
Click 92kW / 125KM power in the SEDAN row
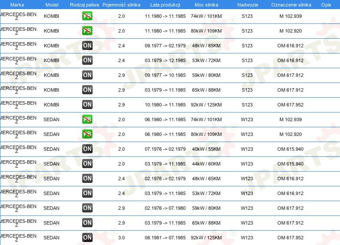(206, 238)
